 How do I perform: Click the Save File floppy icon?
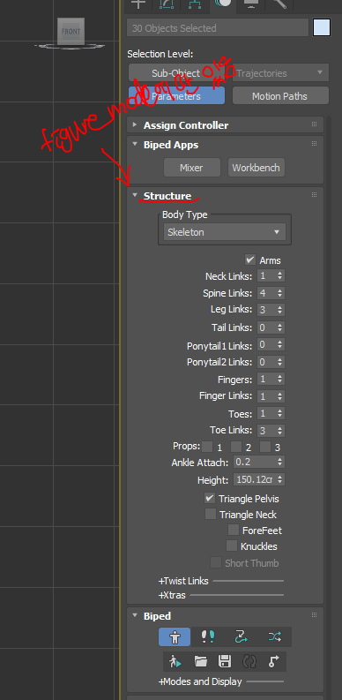click(224, 662)
